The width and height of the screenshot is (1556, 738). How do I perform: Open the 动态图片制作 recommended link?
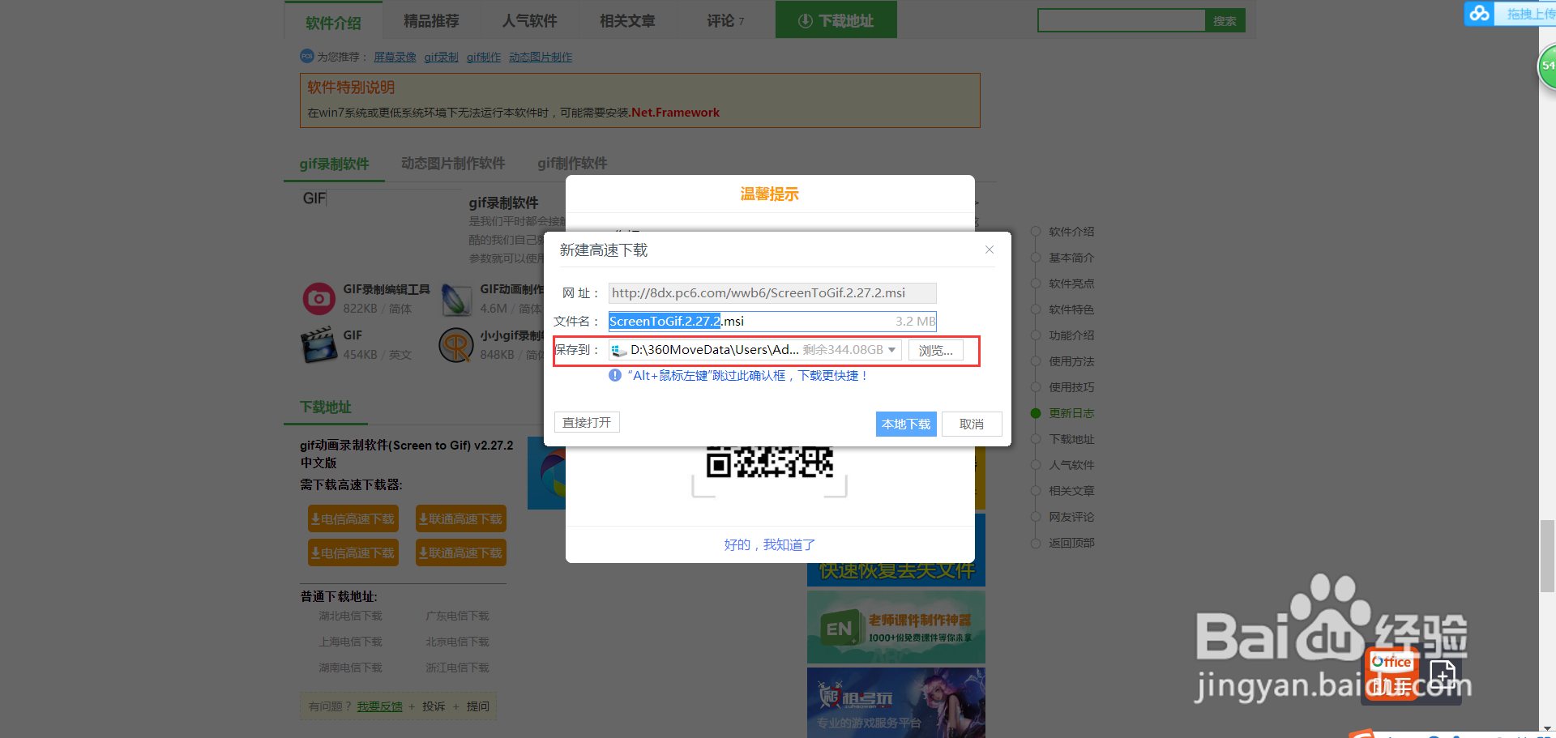(541, 57)
